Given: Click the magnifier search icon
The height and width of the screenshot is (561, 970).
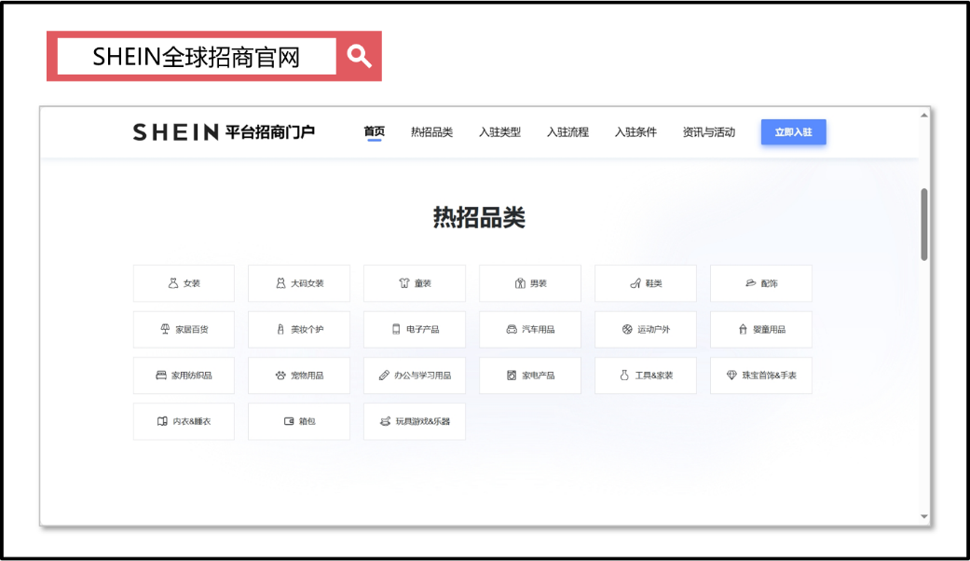Looking at the screenshot, I should click(359, 56).
